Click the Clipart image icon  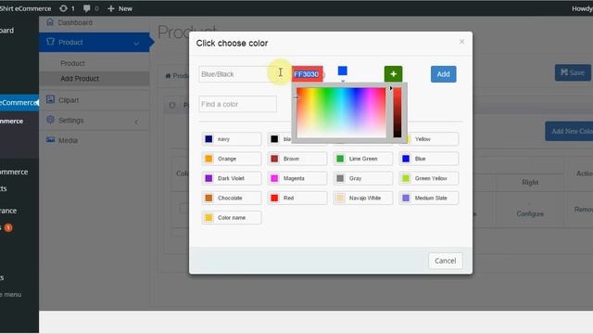[x=50, y=99]
